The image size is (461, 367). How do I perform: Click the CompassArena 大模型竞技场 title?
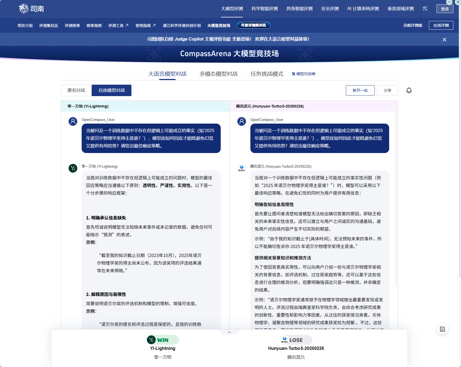(229, 53)
